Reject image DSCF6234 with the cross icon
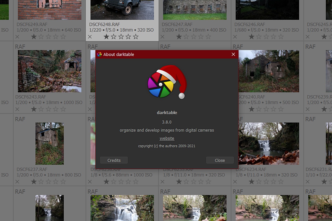Image resolution: width=332 pixels, height=221 pixels. 235,181
